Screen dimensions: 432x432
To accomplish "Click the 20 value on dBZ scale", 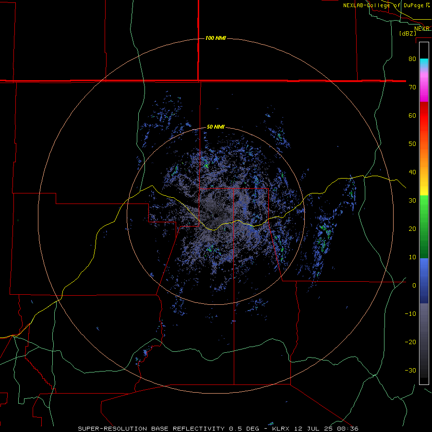I will [412, 229].
